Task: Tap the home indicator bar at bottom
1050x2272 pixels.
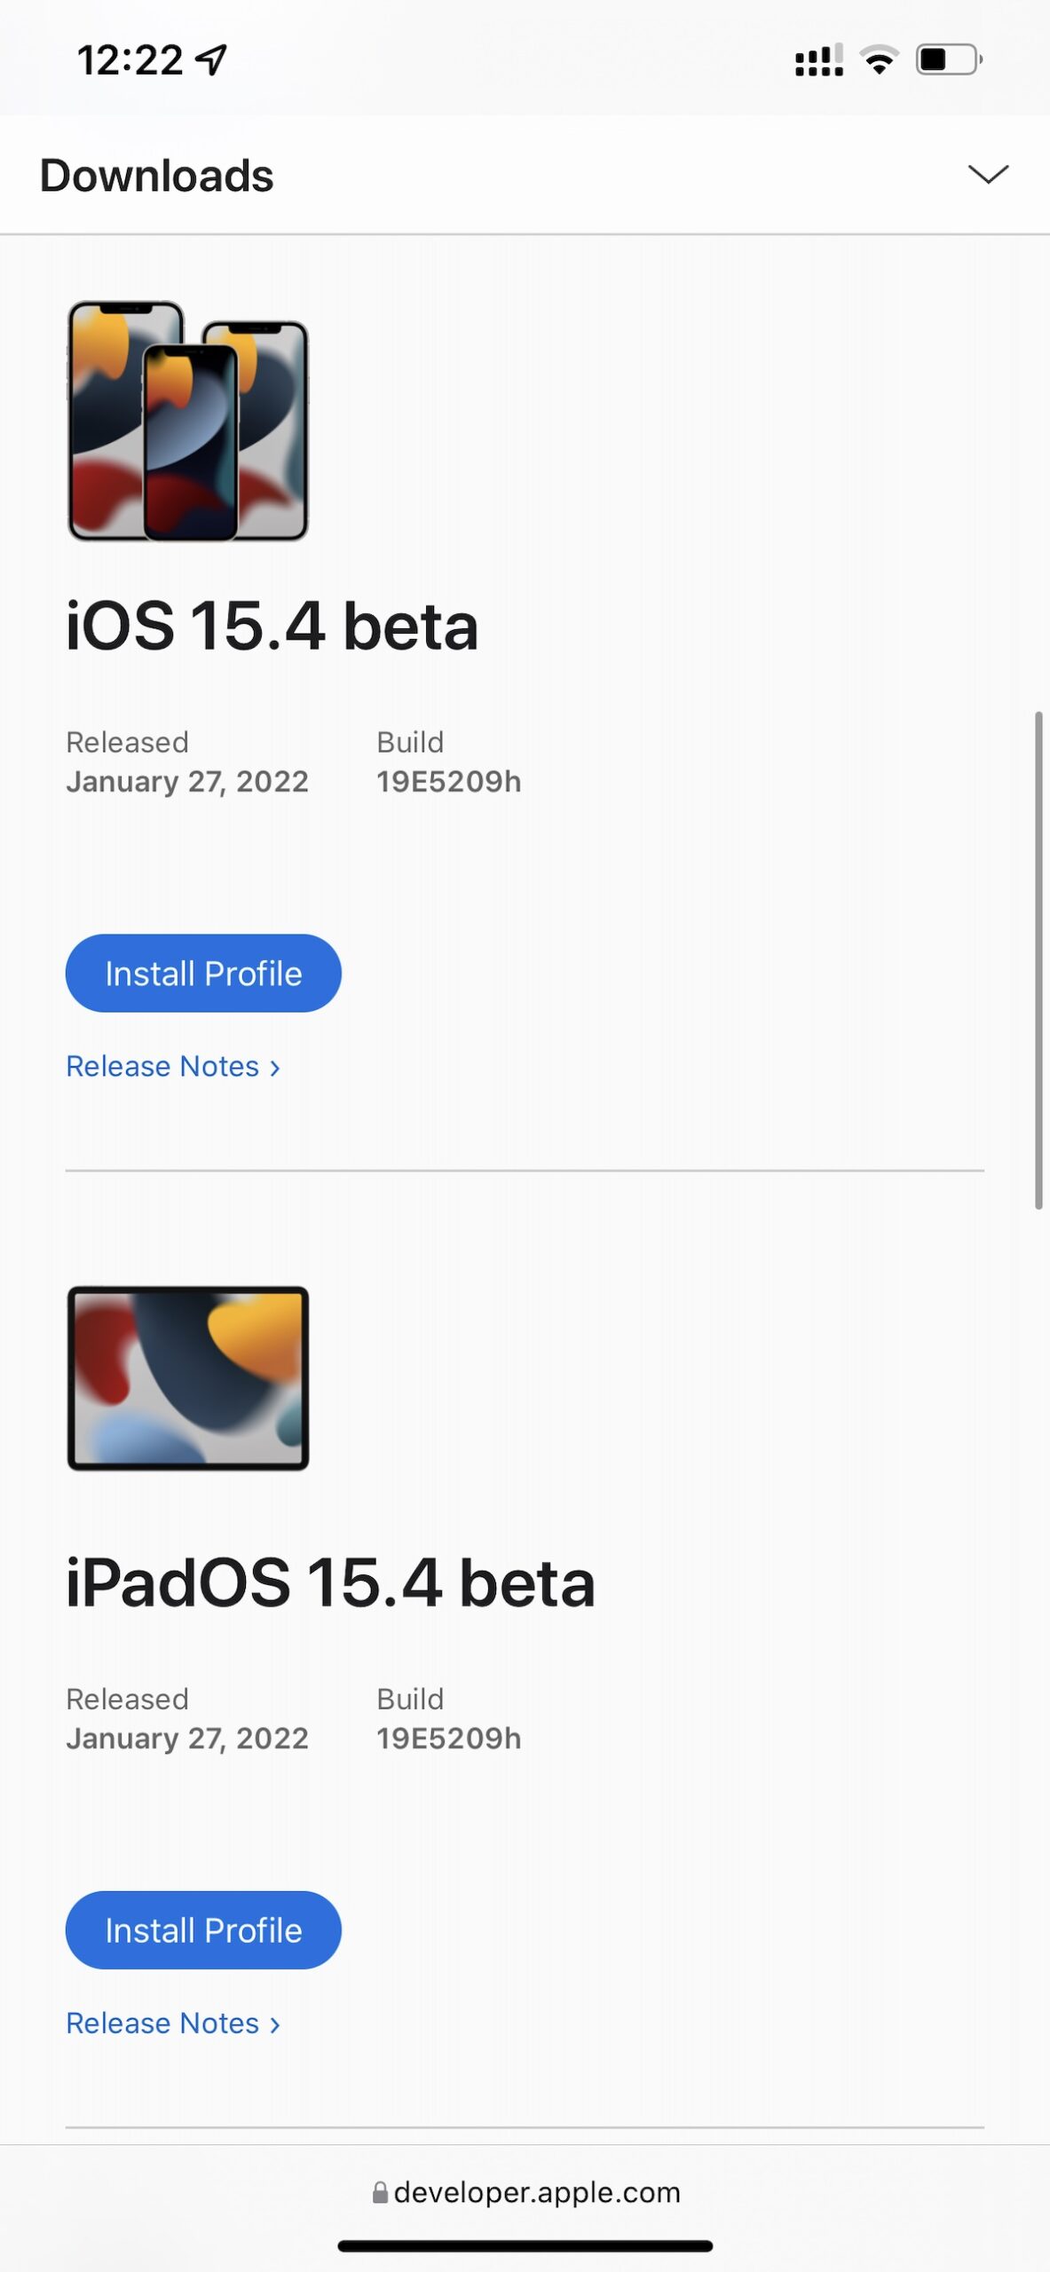Action: [x=525, y=2245]
